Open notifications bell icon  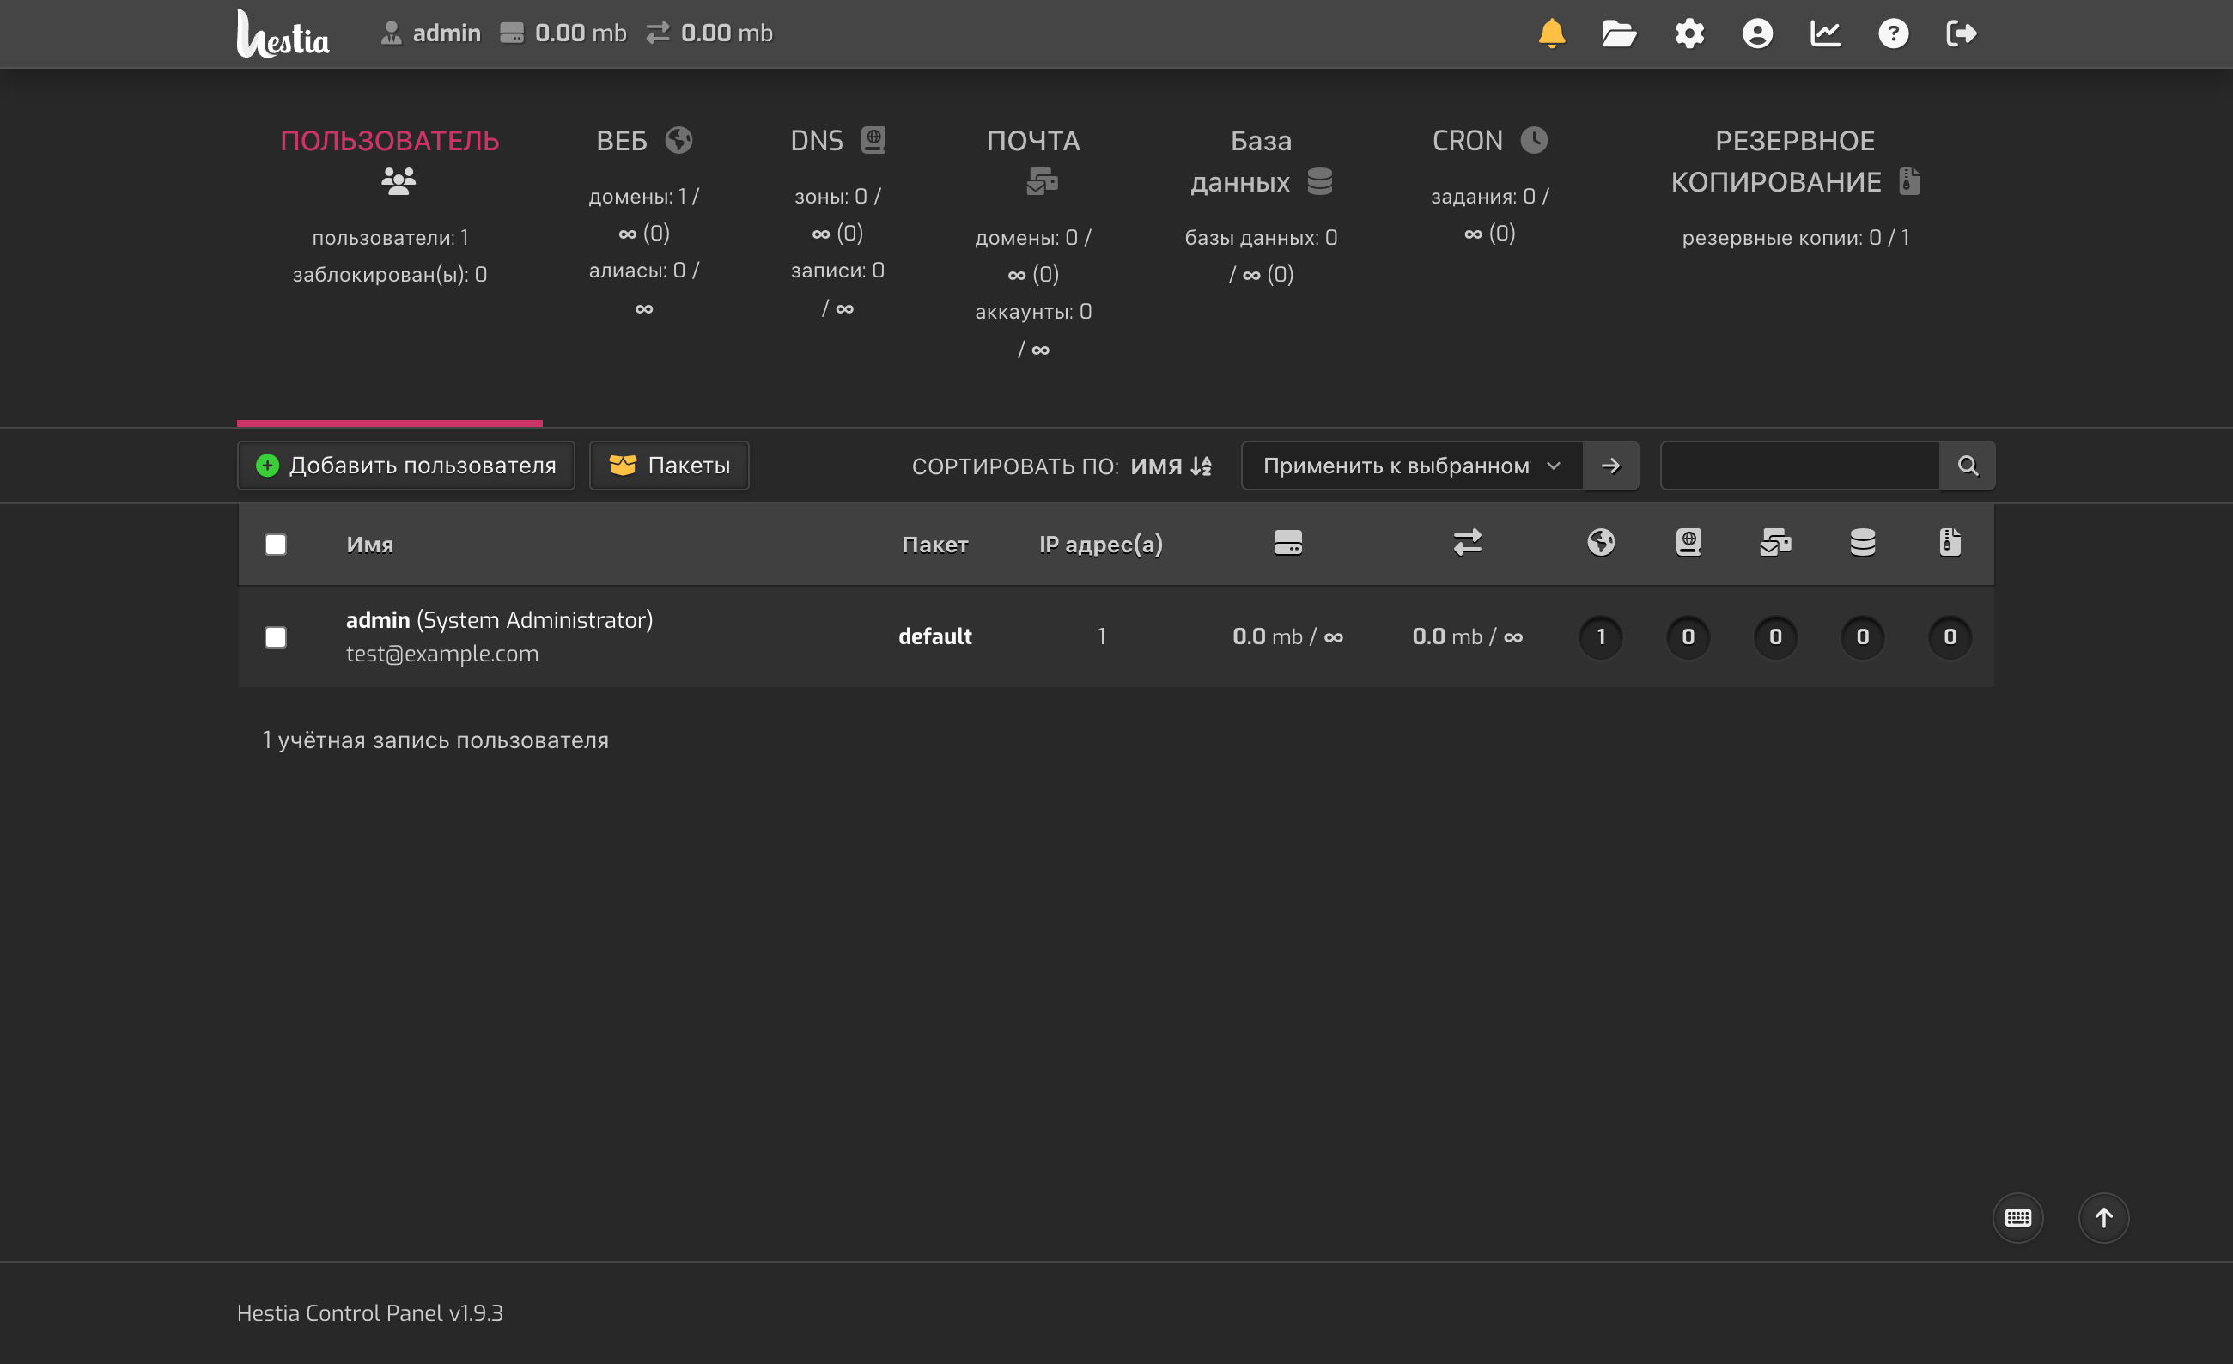pos(1551,33)
